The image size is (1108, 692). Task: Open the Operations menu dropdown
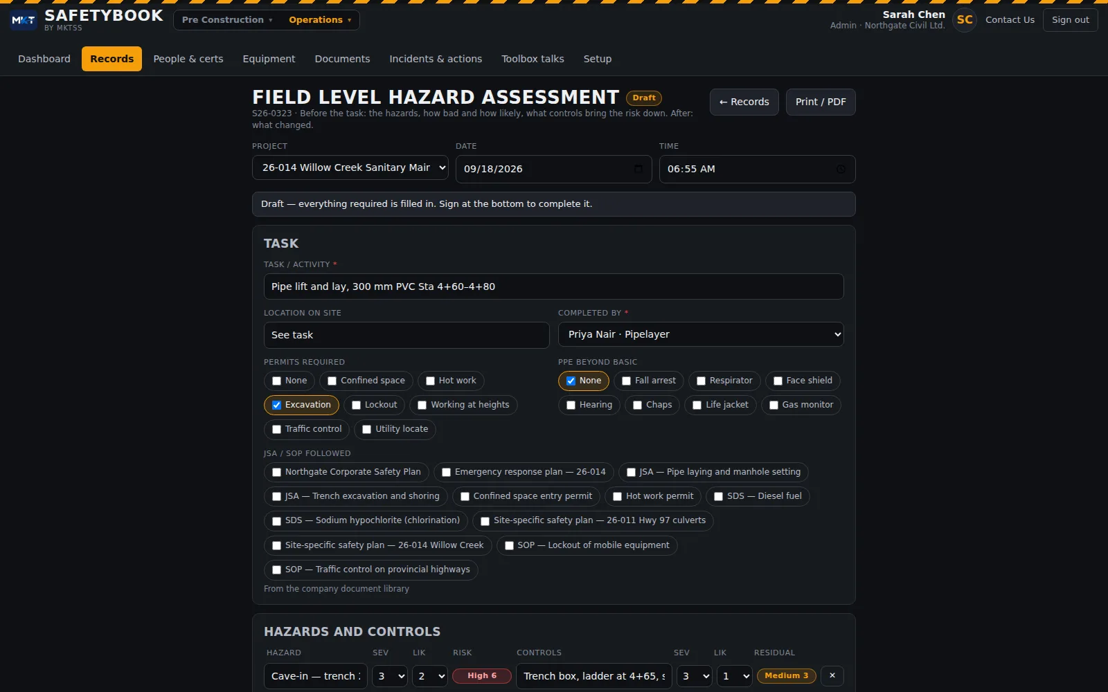320,20
